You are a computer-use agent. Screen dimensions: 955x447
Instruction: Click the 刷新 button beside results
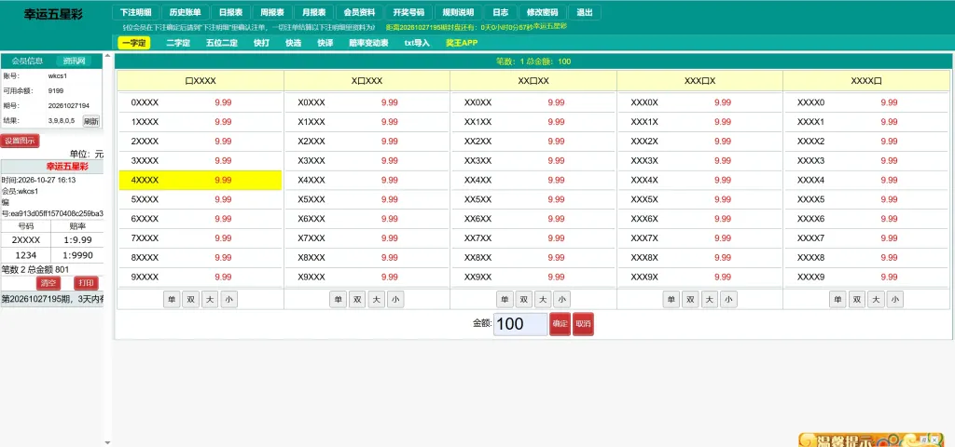(91, 121)
